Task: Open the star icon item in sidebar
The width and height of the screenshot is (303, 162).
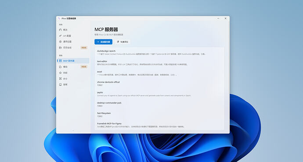Action: tap(60, 72)
